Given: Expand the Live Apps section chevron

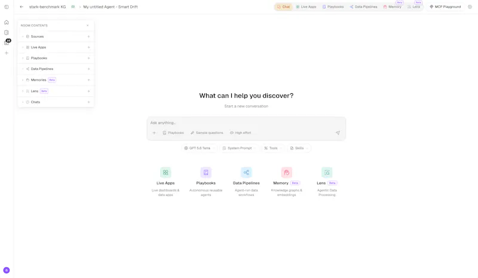Looking at the screenshot, I should pyautogui.click(x=23, y=47).
